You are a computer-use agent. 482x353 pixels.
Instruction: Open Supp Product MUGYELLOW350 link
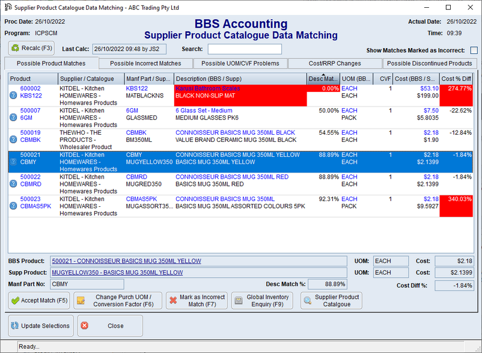117,272
